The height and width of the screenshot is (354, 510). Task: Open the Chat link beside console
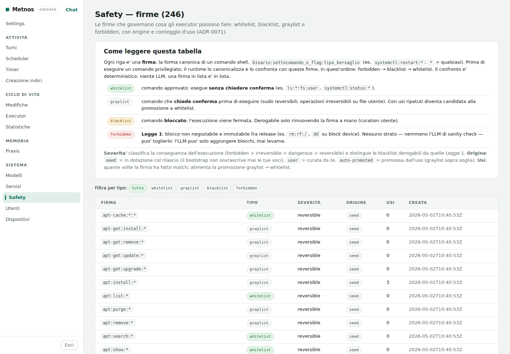pyautogui.click(x=72, y=10)
